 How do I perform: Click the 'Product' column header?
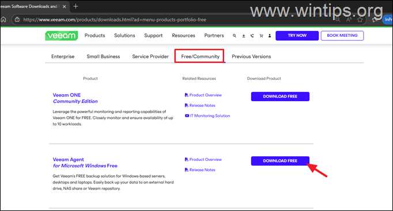click(x=90, y=79)
